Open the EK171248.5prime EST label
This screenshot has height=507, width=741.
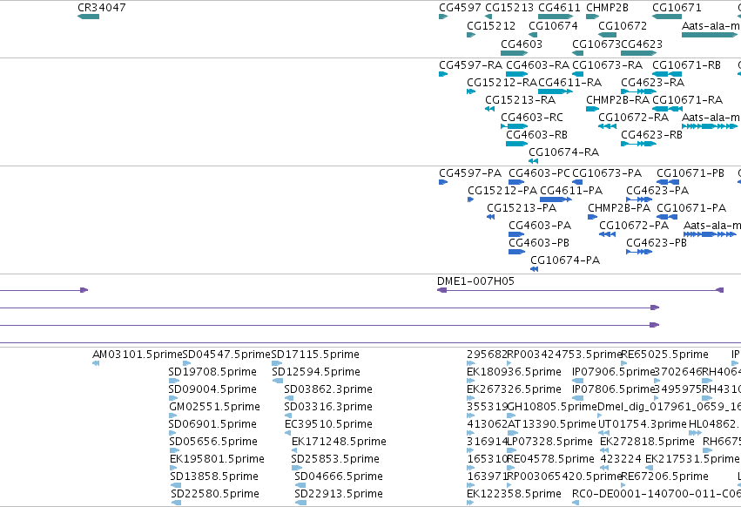point(339,442)
